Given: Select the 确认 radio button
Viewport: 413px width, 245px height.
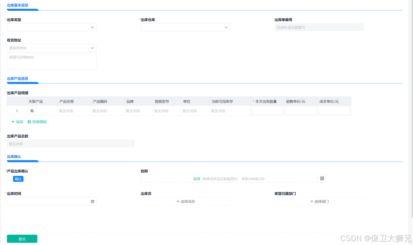Looking at the screenshot, I should pyautogui.click(x=9, y=179).
